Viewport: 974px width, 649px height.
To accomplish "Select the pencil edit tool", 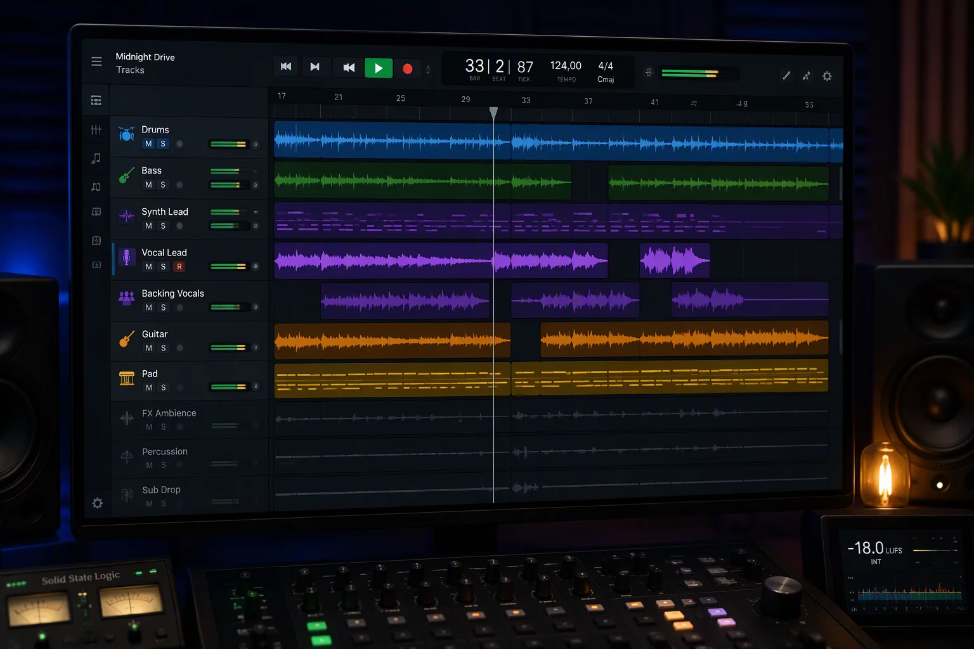I will click(x=786, y=75).
